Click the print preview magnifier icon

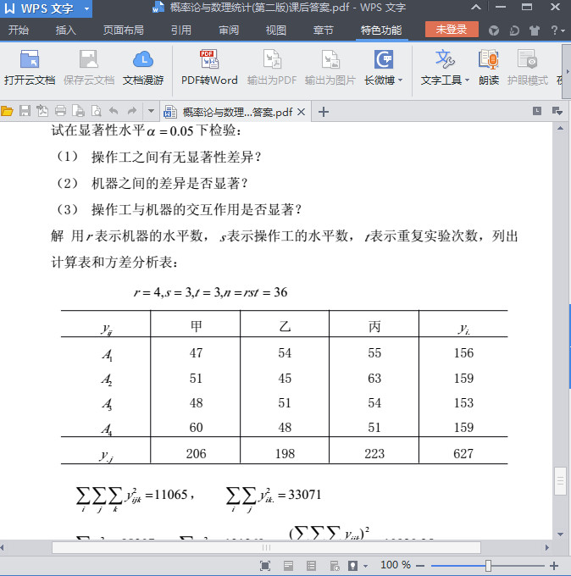pyautogui.click(x=97, y=111)
